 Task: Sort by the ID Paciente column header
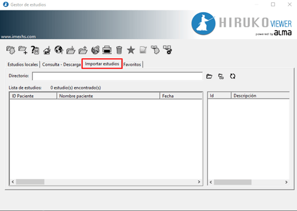click(33, 96)
